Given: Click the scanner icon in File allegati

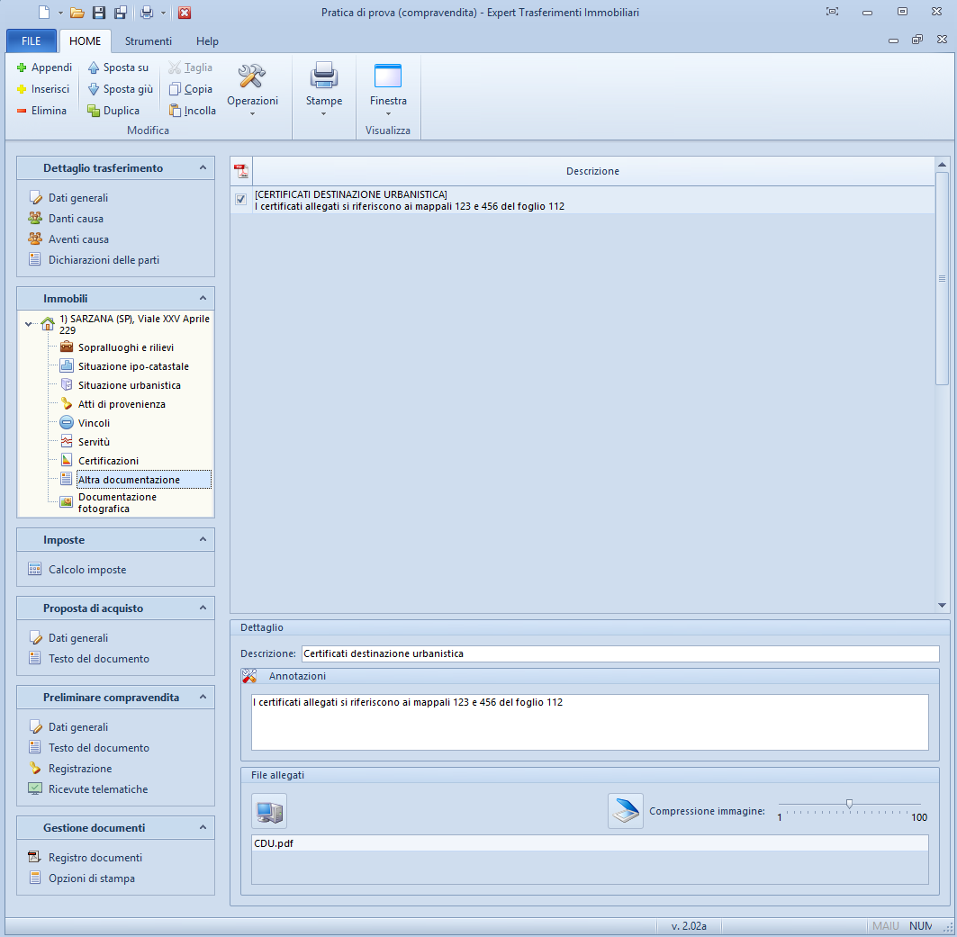Looking at the screenshot, I should pos(626,811).
